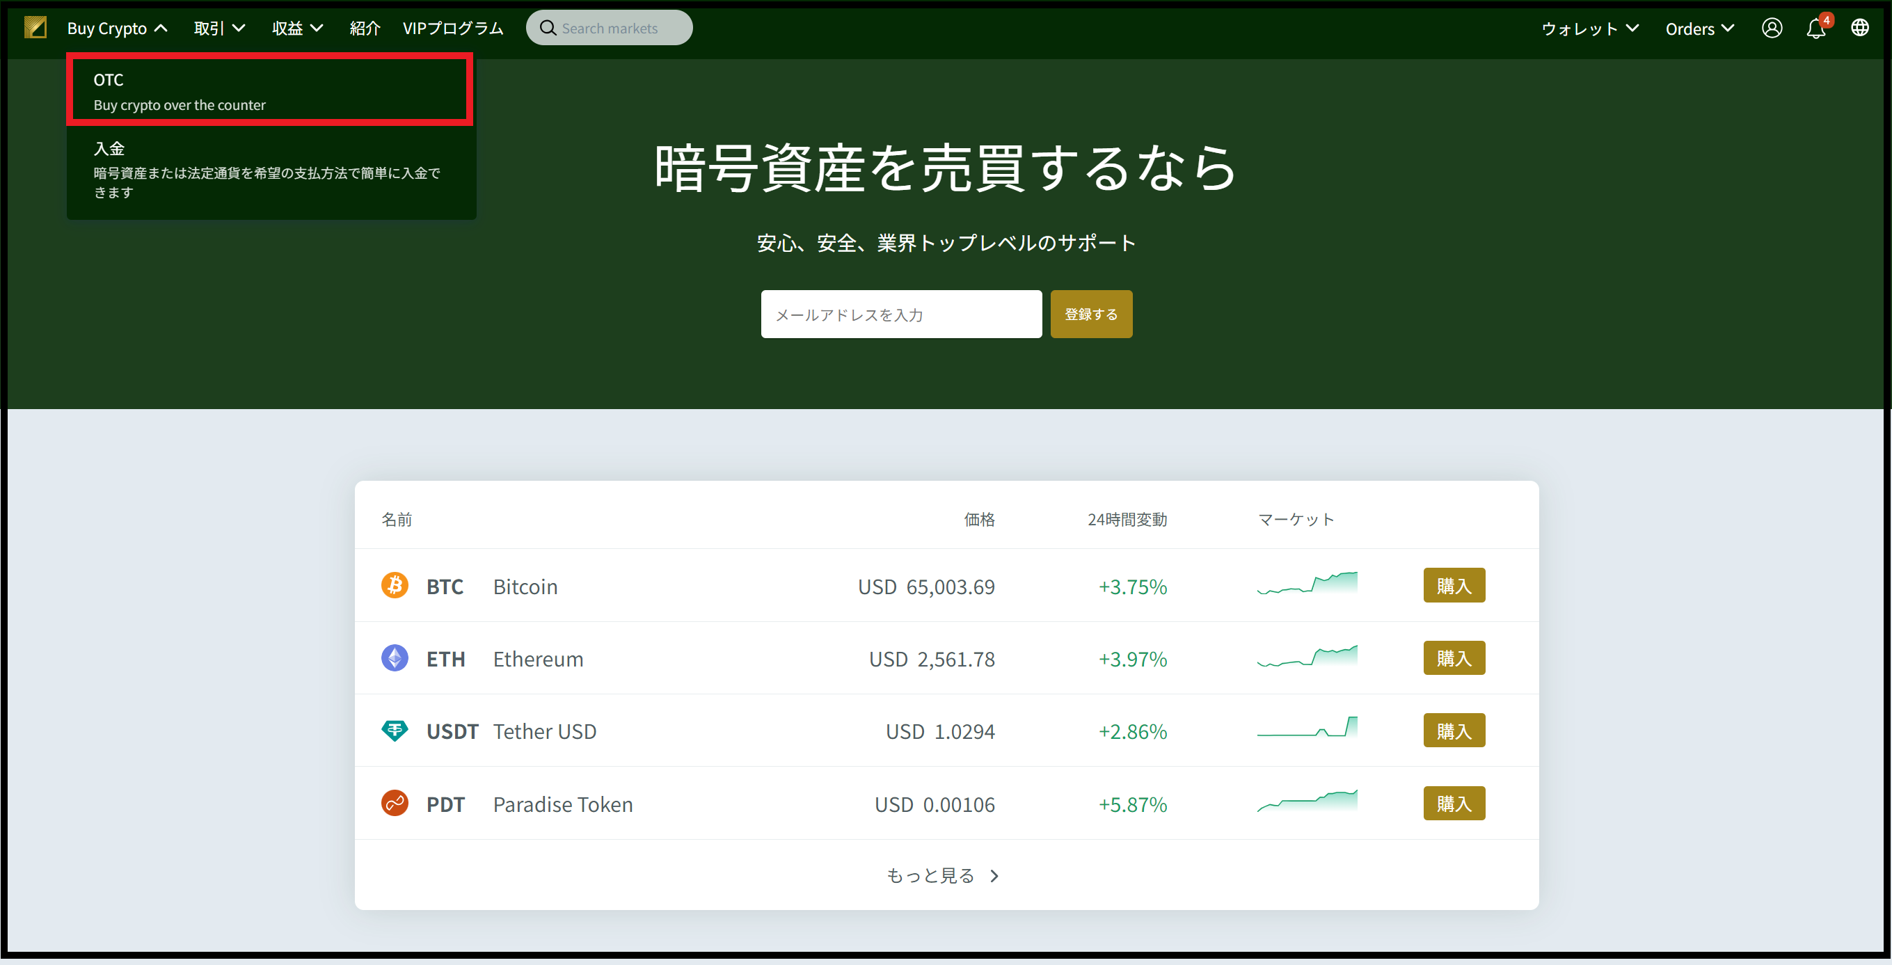Screen dimensions: 1892x965
Task: View the USDT market sparkline chart
Action: (1307, 727)
